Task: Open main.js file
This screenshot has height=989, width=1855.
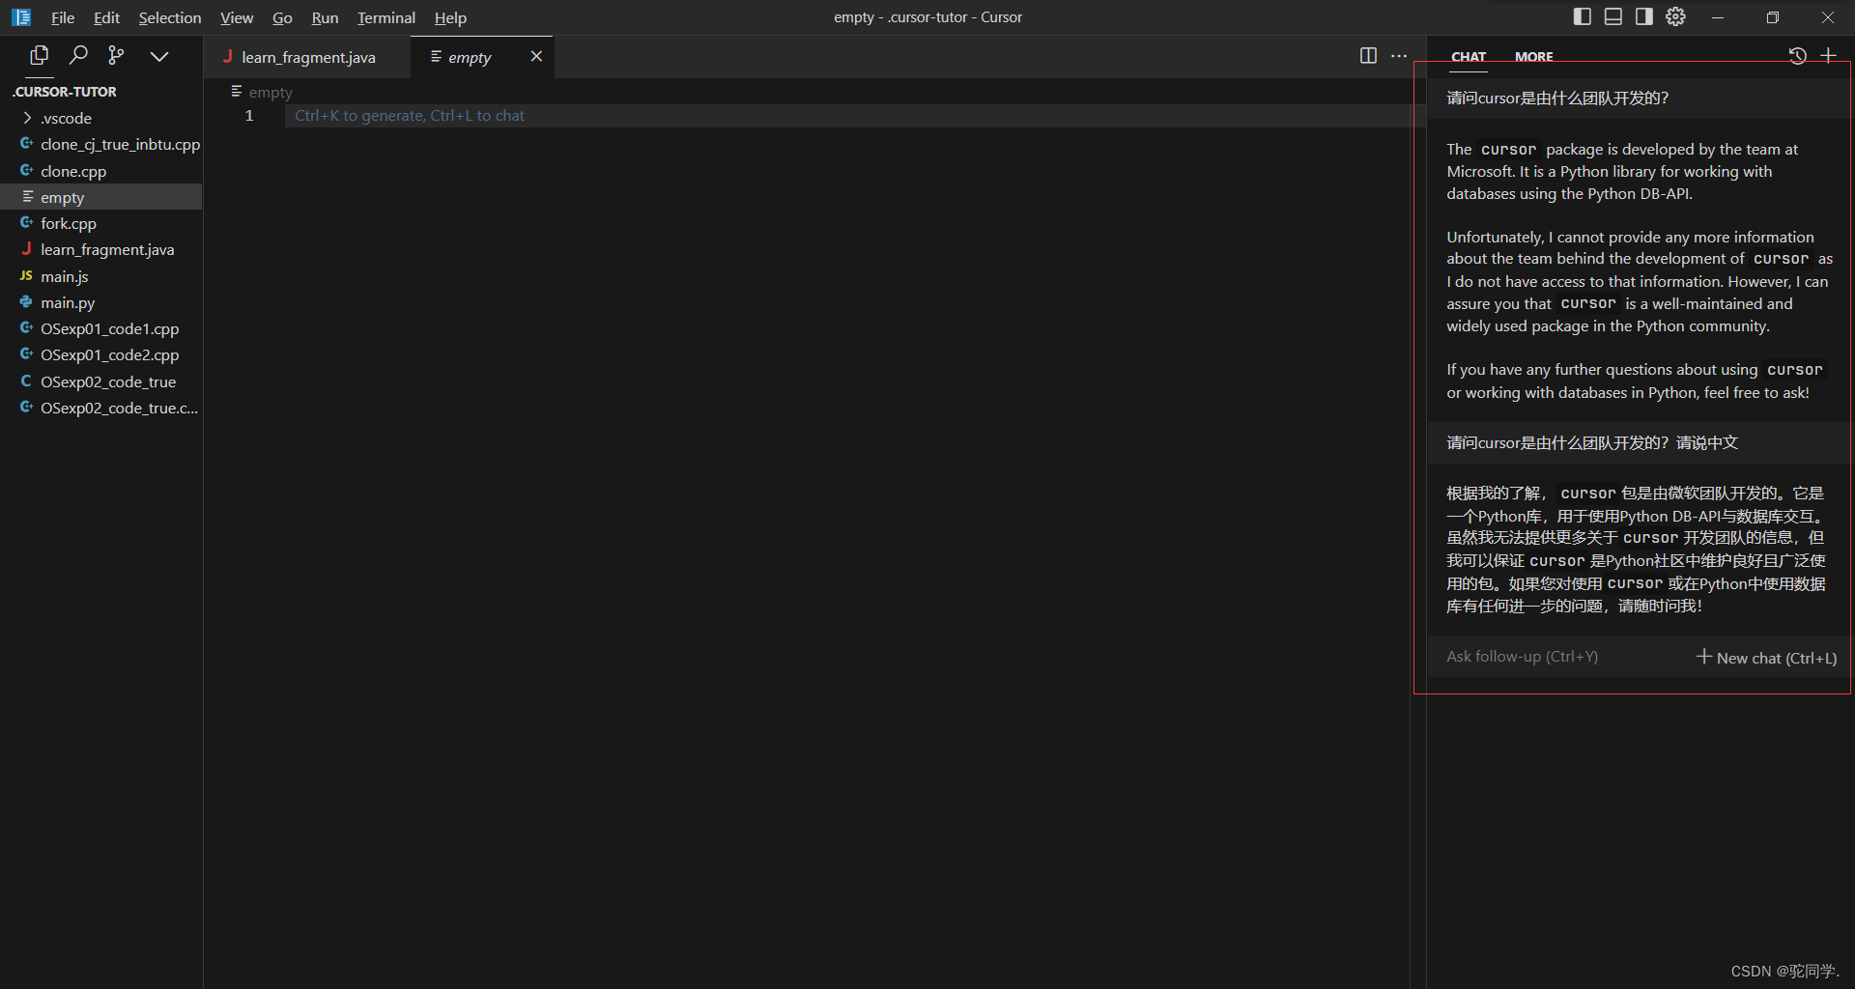Action: [x=101, y=276]
